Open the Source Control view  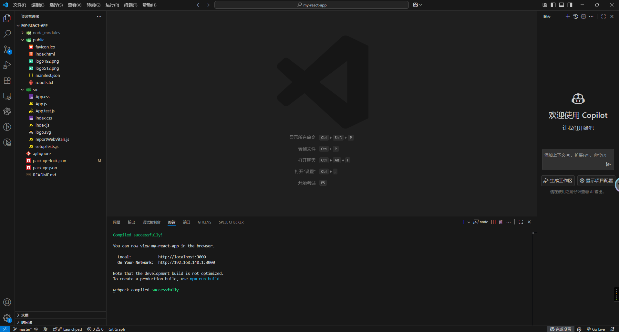click(x=7, y=49)
